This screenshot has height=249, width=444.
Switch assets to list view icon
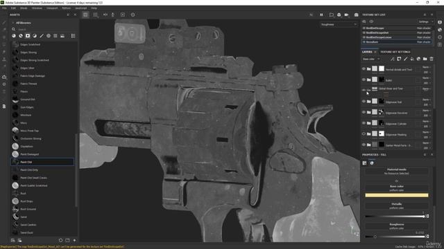click(73, 36)
